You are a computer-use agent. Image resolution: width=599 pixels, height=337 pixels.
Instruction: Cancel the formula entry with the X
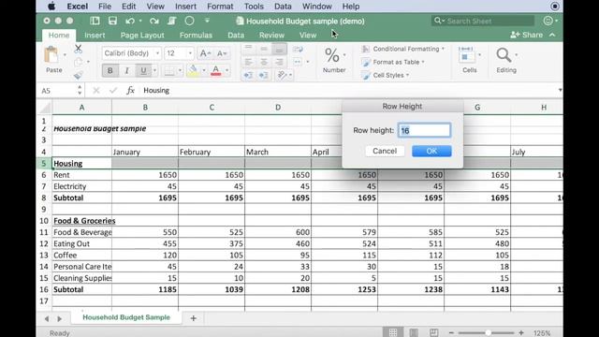tap(96, 90)
